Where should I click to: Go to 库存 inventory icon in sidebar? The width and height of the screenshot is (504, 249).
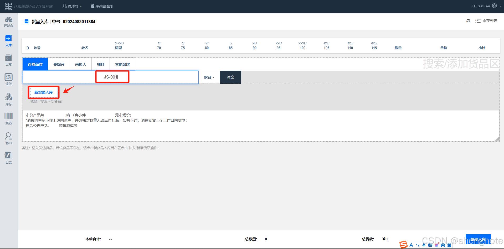(x=9, y=100)
